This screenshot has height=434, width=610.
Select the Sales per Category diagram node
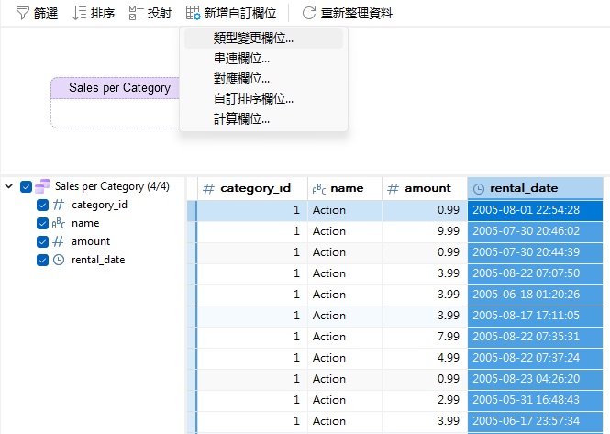(115, 88)
